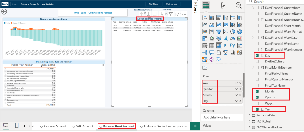This screenshot has width=304, height=132.
Task: Select the gauge visual
Action: tap(233, 38)
